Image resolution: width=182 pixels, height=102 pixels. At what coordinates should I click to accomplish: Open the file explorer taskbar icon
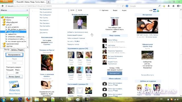tap(37, 99)
